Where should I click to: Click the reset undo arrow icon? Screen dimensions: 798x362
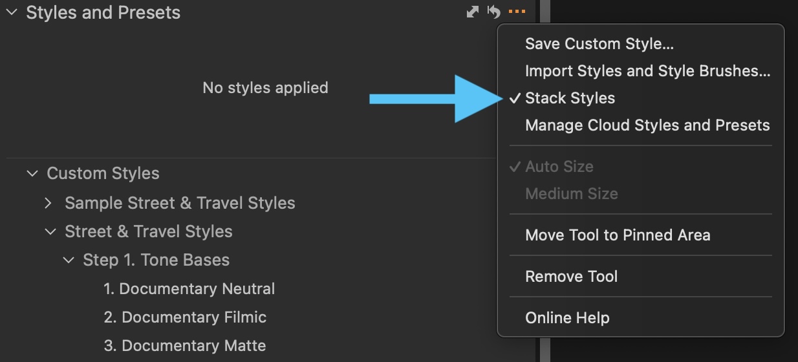click(x=494, y=12)
